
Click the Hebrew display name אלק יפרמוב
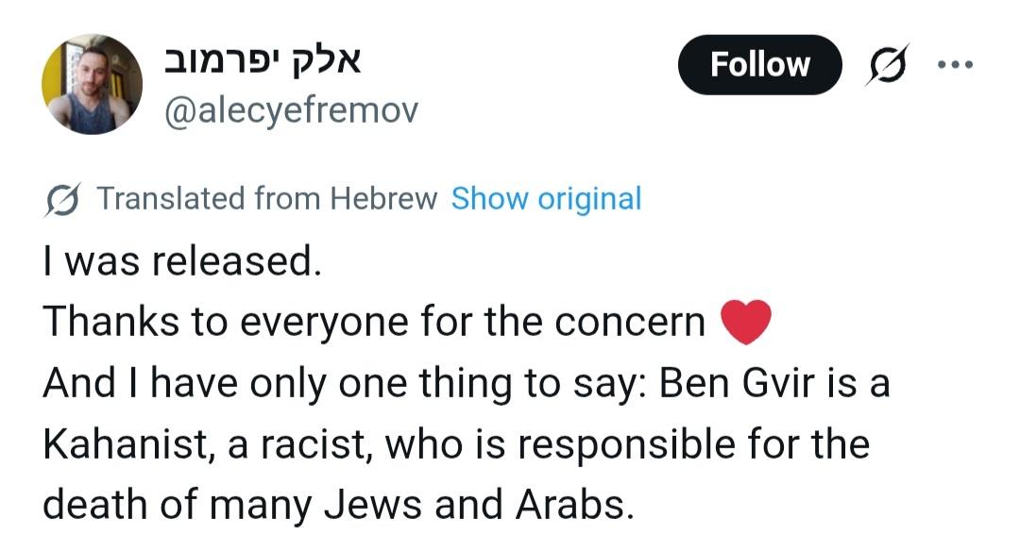264,62
